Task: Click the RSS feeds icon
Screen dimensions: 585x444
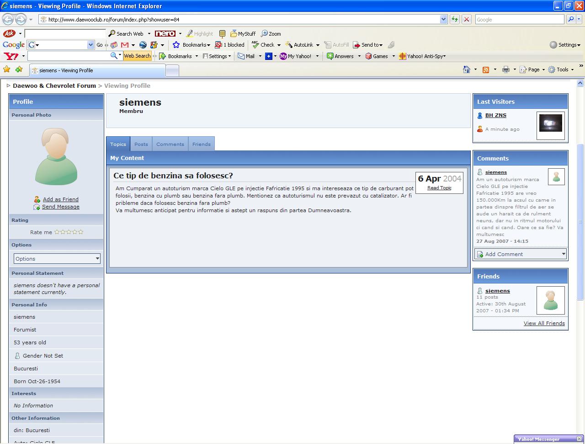Action: pos(486,70)
